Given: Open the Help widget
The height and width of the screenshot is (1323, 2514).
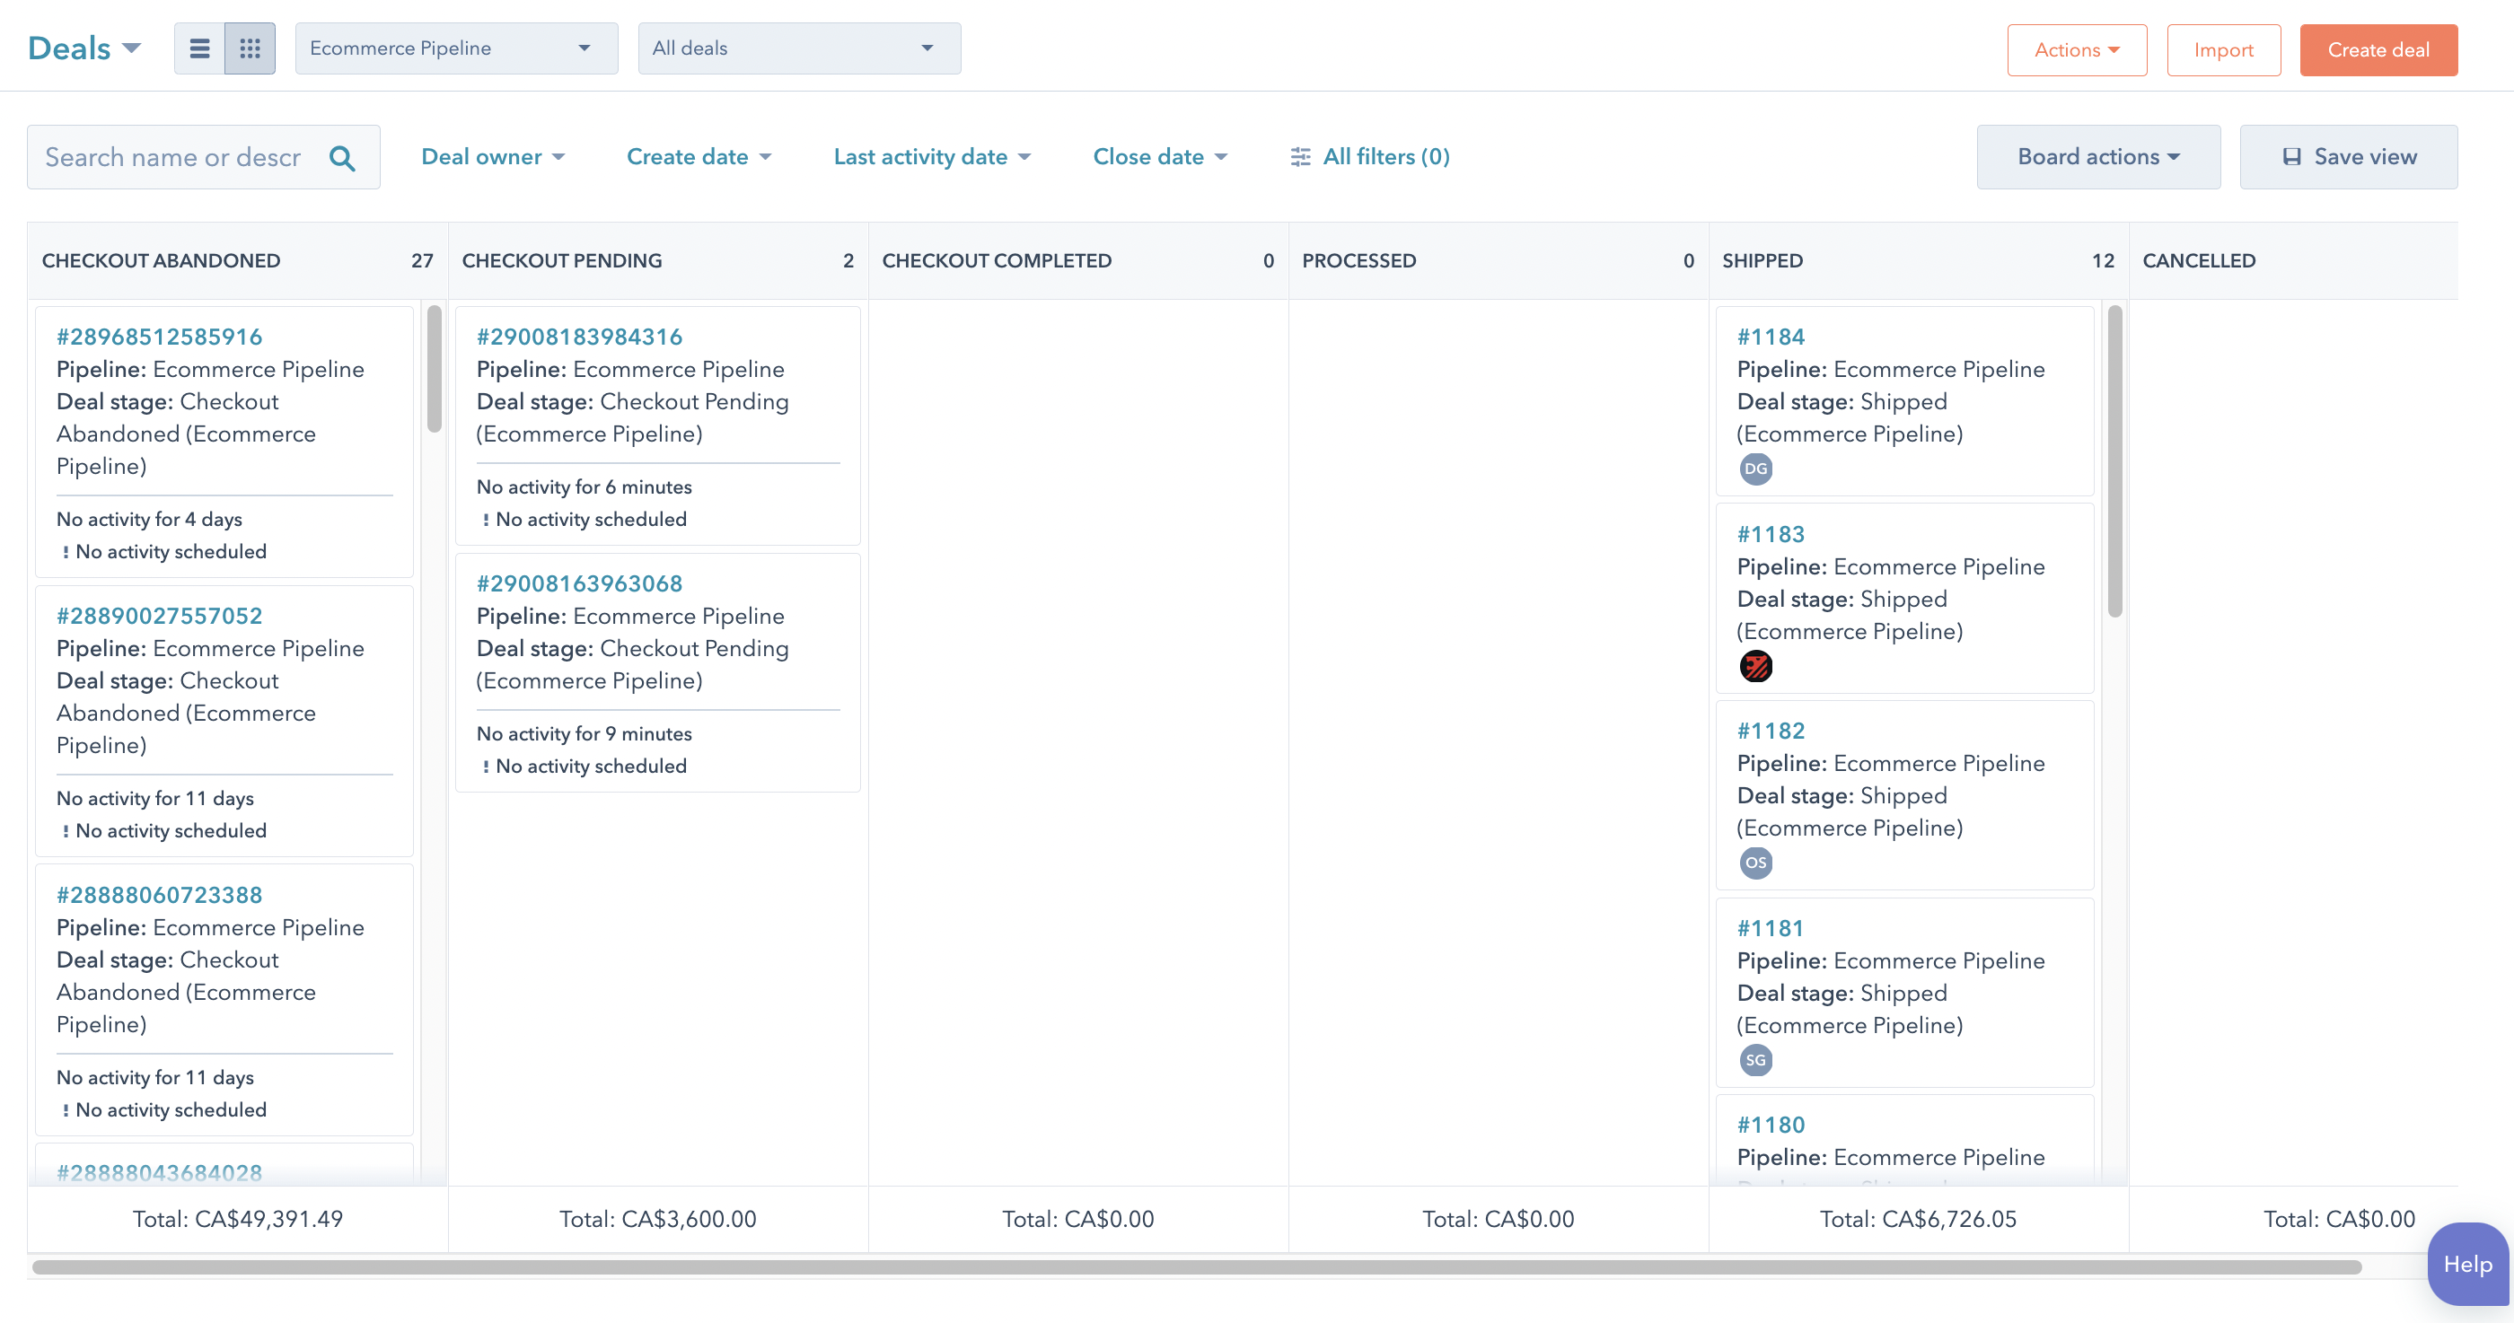Looking at the screenshot, I should [2467, 1265].
